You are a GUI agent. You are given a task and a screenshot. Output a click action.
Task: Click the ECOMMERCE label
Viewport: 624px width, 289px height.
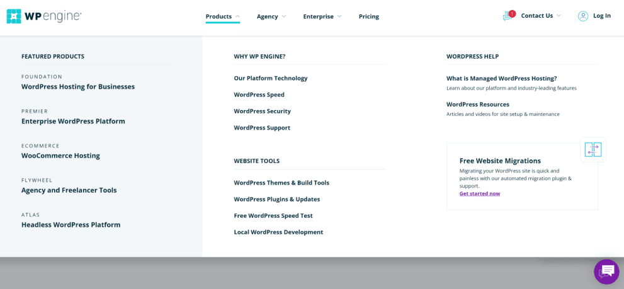click(x=40, y=145)
